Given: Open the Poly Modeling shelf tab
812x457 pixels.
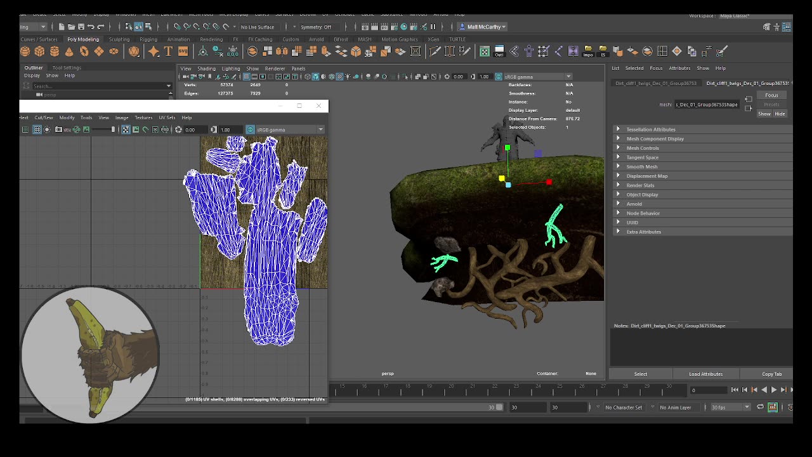Looking at the screenshot, I should (83, 39).
